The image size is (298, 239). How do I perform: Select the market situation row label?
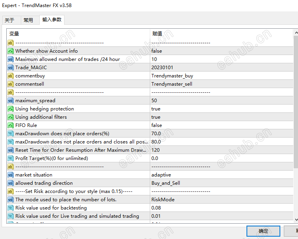[x=34, y=175]
